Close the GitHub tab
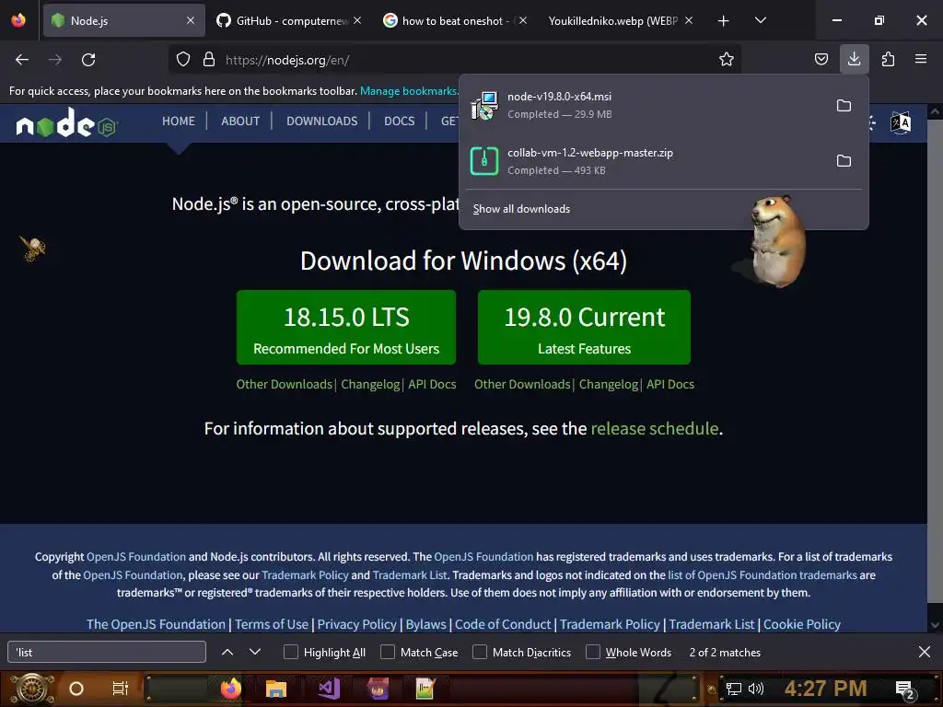Image resolution: width=943 pixels, height=707 pixels. 357,20
